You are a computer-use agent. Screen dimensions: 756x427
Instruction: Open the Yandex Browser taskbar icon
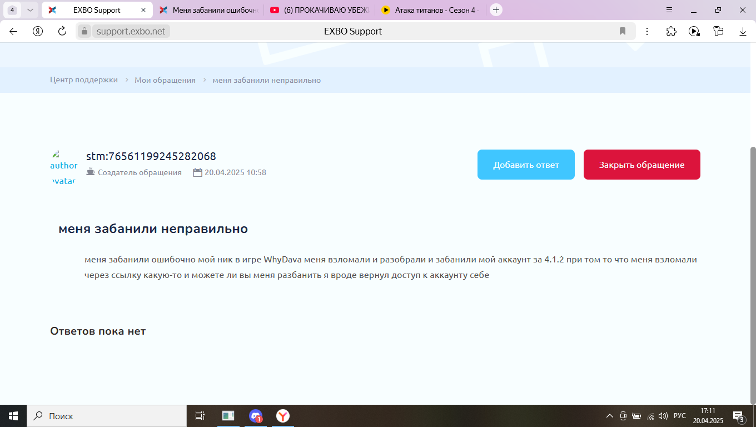click(x=283, y=416)
